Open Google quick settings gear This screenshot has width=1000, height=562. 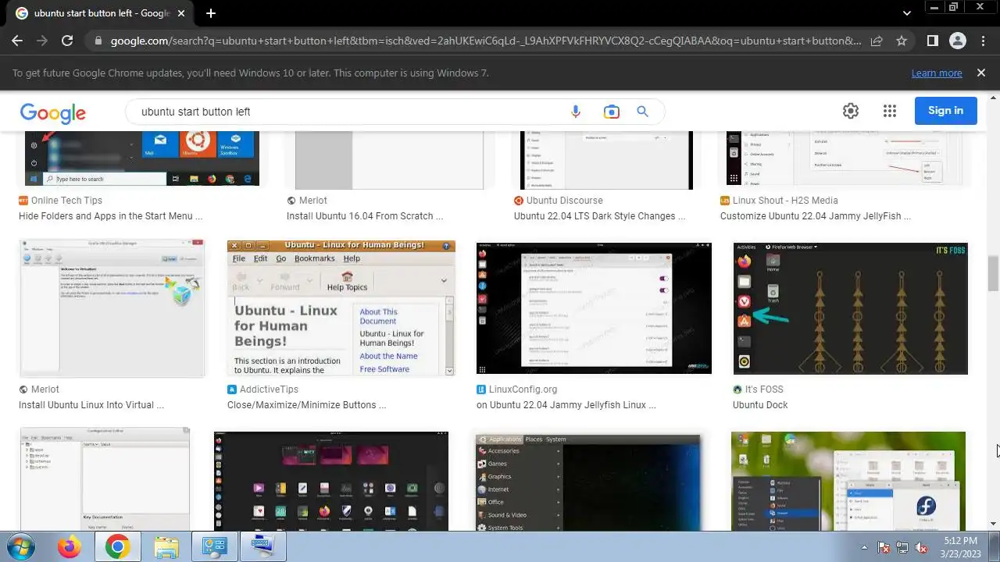pyautogui.click(x=851, y=111)
